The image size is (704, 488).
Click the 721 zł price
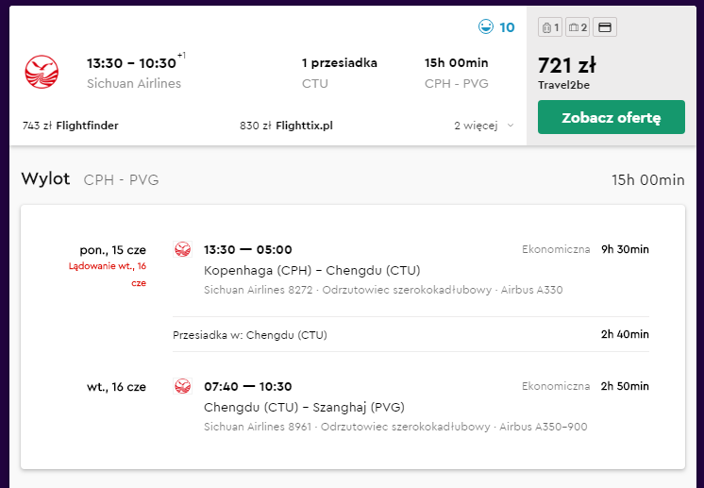pyautogui.click(x=567, y=65)
